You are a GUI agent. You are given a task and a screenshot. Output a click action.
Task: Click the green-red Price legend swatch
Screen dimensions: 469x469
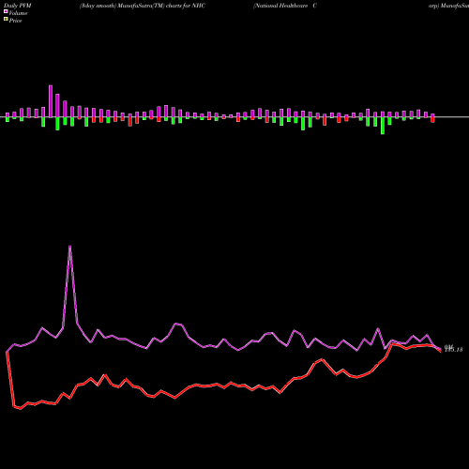click(6, 20)
